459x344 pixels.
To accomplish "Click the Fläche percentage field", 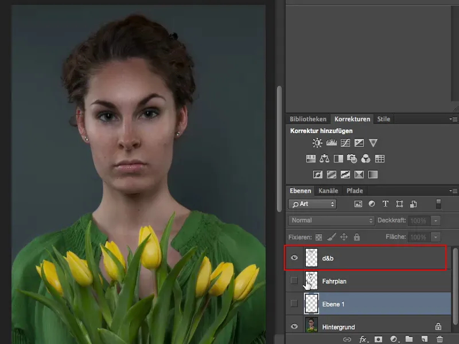I will tap(419, 237).
